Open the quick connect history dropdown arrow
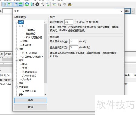 point(133,11)
